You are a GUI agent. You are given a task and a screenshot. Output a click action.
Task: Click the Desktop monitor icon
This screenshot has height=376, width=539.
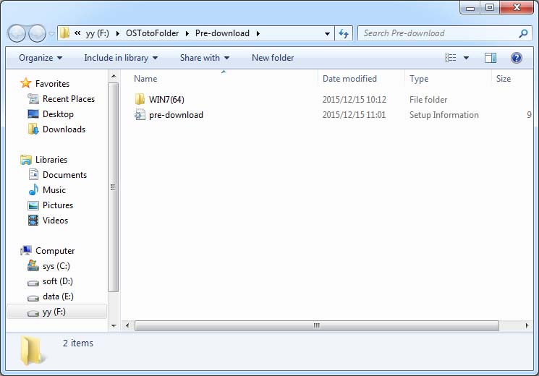[x=33, y=114]
